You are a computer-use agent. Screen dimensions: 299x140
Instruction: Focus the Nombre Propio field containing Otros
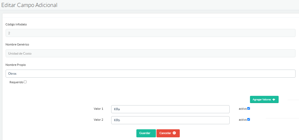pos(150,74)
